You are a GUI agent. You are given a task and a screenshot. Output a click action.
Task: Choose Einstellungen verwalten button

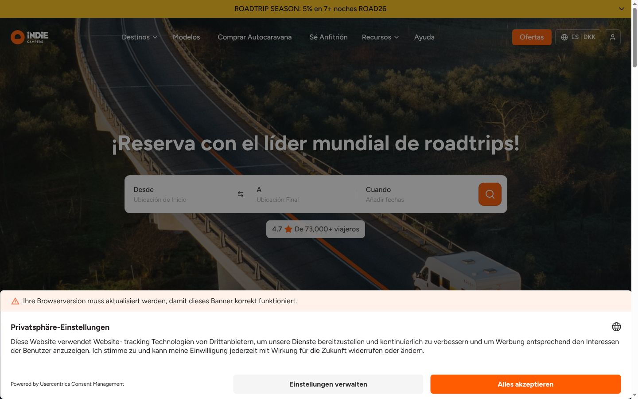pos(328,384)
